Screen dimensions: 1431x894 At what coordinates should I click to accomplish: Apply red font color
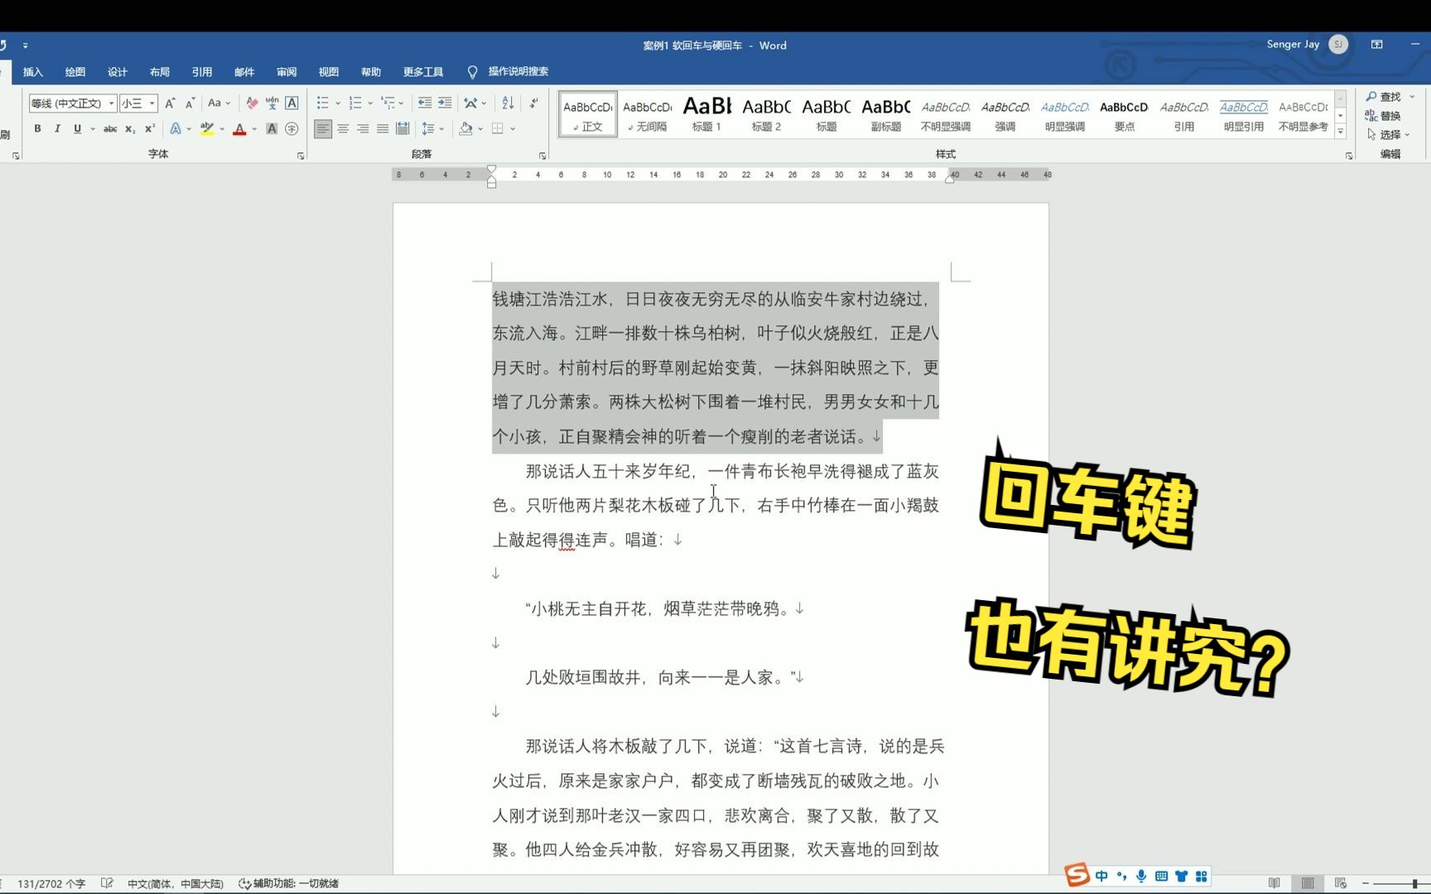pos(239,128)
